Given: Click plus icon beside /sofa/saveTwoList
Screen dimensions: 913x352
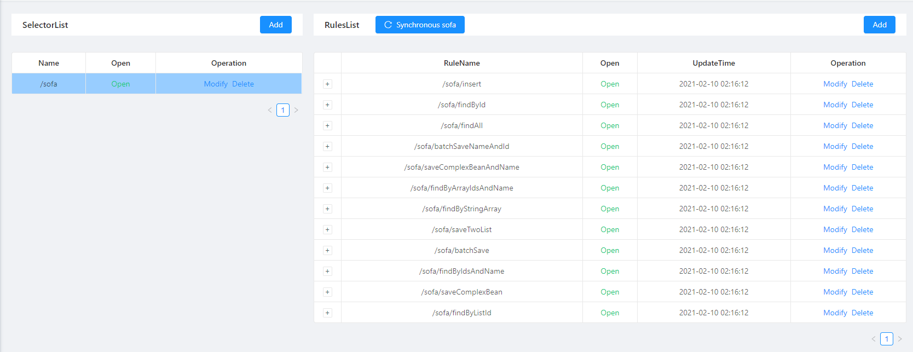Looking at the screenshot, I should (x=327, y=229).
